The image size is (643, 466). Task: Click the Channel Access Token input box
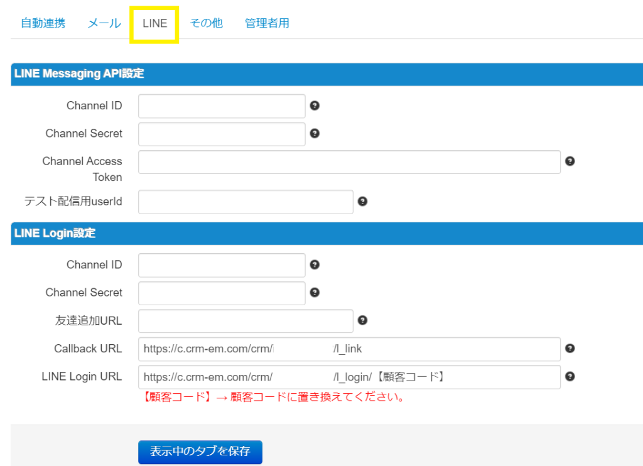tap(349, 162)
